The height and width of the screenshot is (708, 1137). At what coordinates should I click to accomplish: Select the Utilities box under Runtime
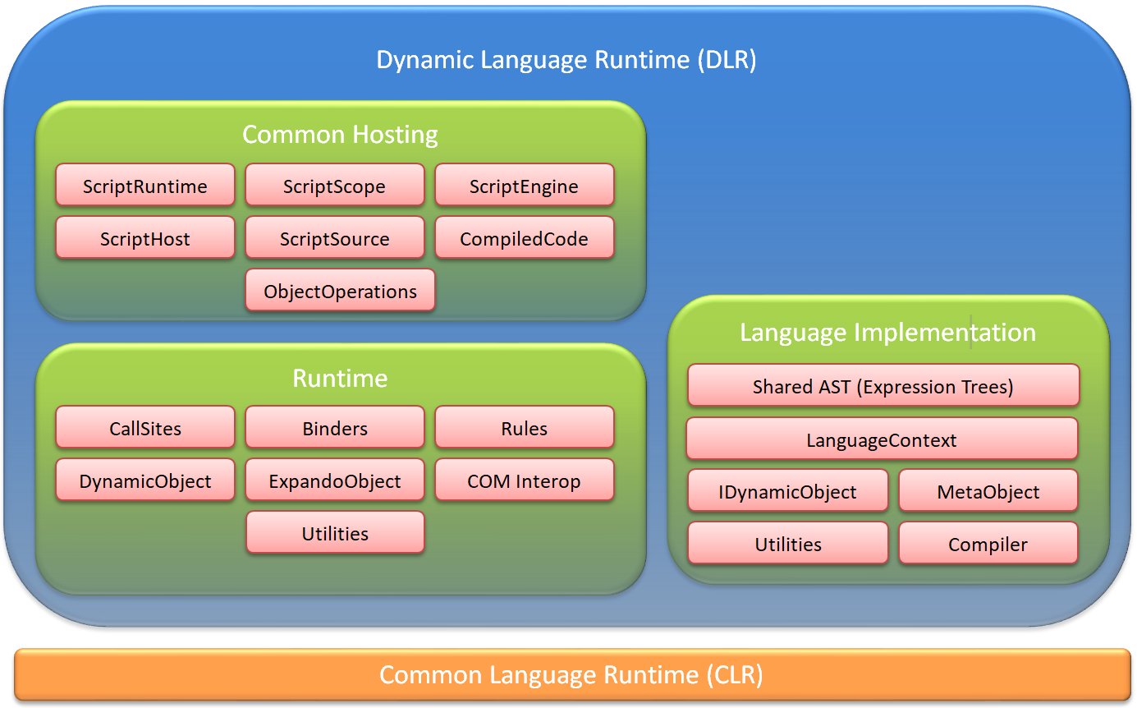click(x=335, y=533)
